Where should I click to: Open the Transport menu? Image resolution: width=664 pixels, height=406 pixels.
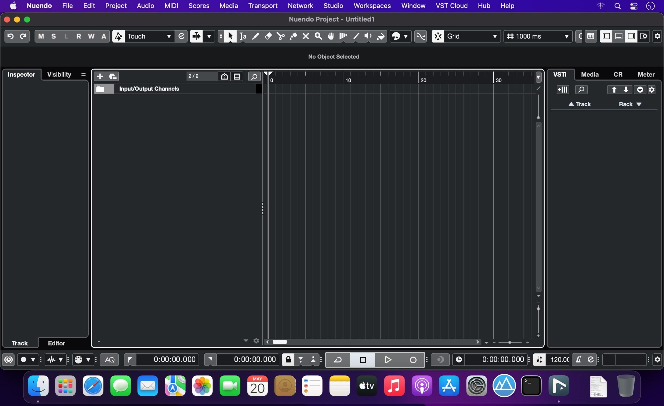tap(262, 6)
